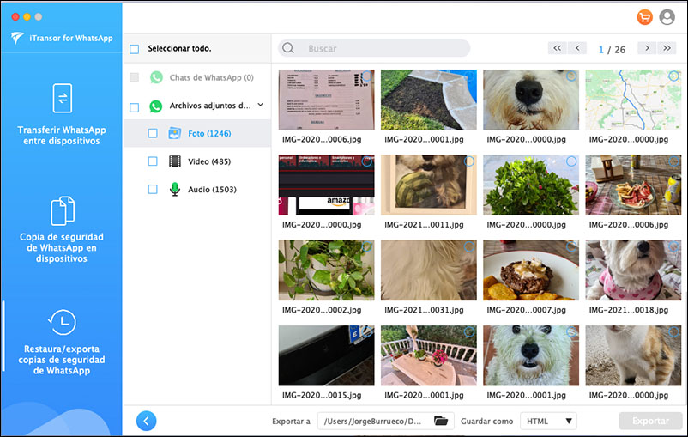Image resolution: width=688 pixels, height=437 pixels.
Task: Click the filename IMG-2020...0015.jpg
Action: coord(322,395)
